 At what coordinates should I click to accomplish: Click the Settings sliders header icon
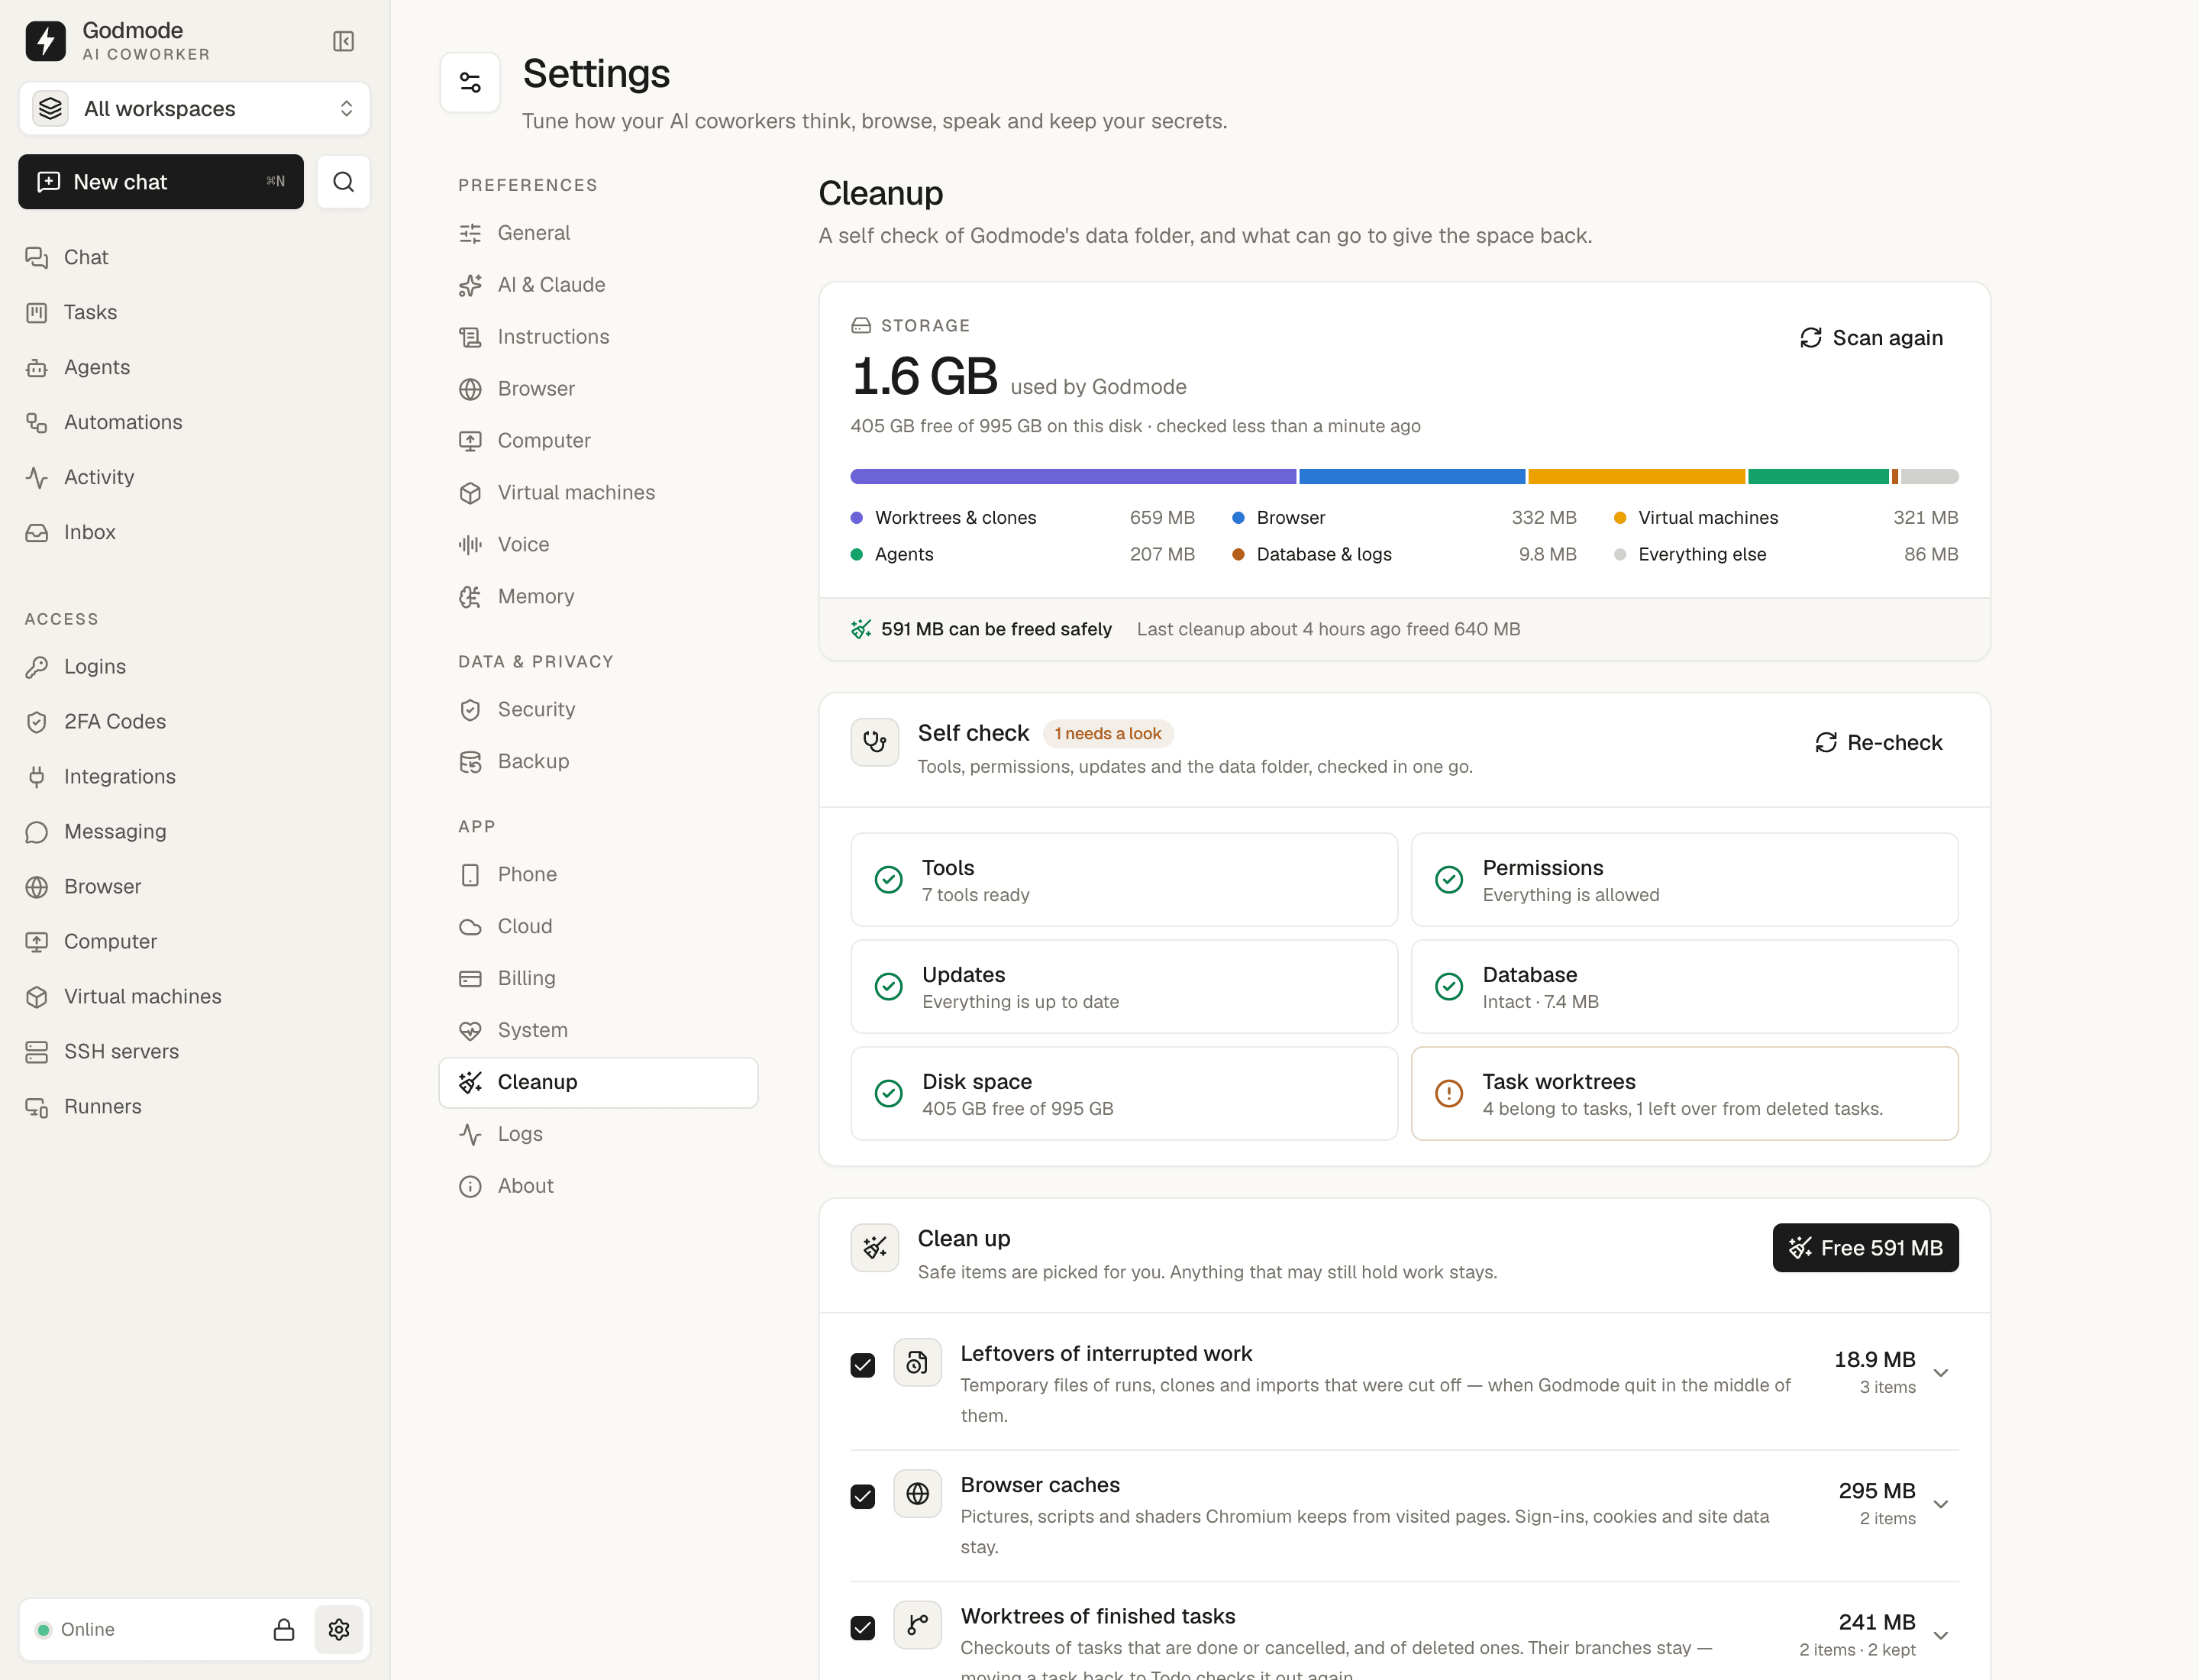[x=470, y=82]
